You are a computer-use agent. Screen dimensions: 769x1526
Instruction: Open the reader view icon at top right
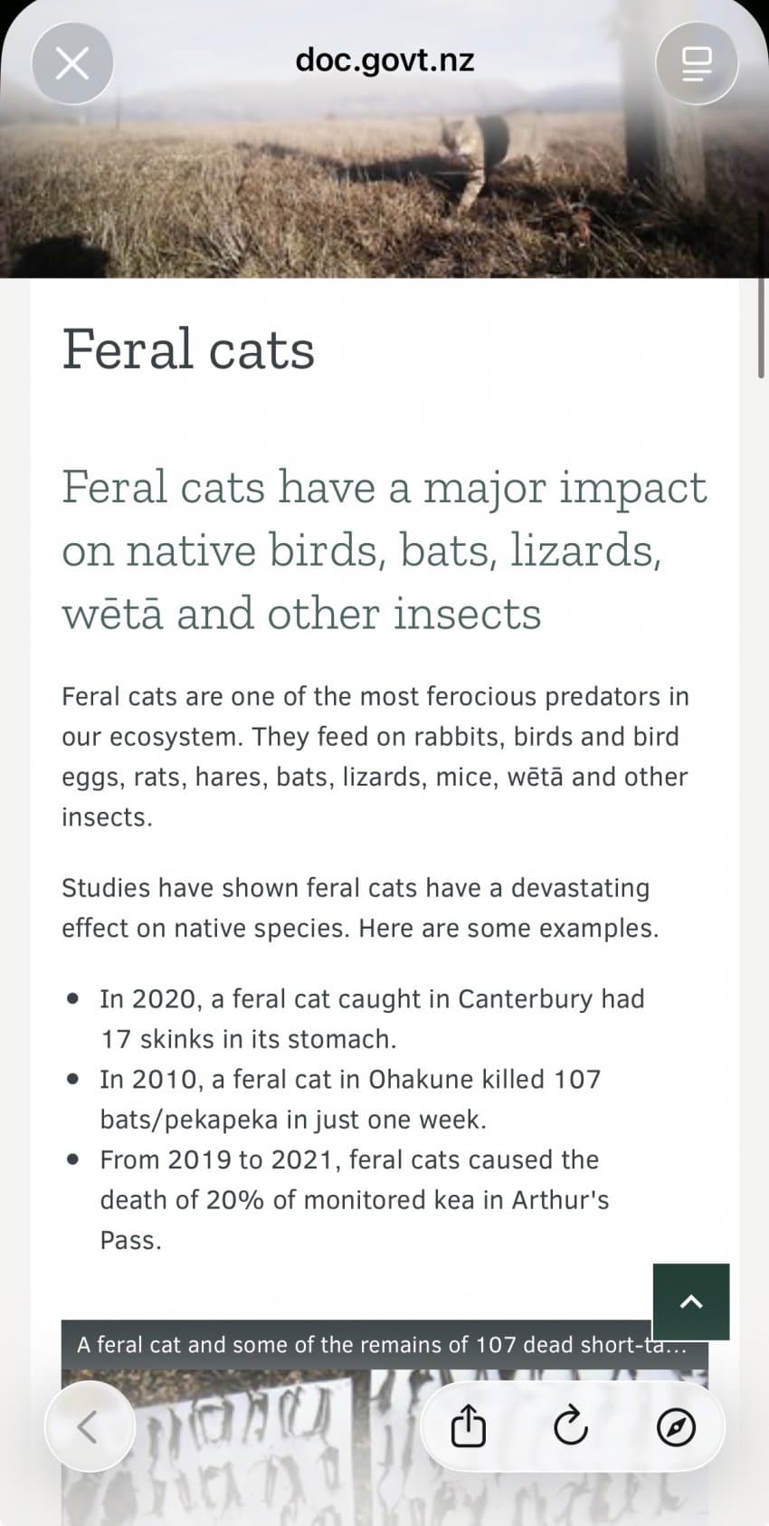pos(697,63)
